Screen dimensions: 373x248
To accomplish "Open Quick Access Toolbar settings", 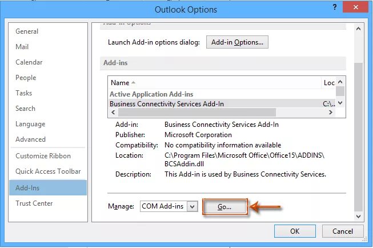I will [x=48, y=171].
